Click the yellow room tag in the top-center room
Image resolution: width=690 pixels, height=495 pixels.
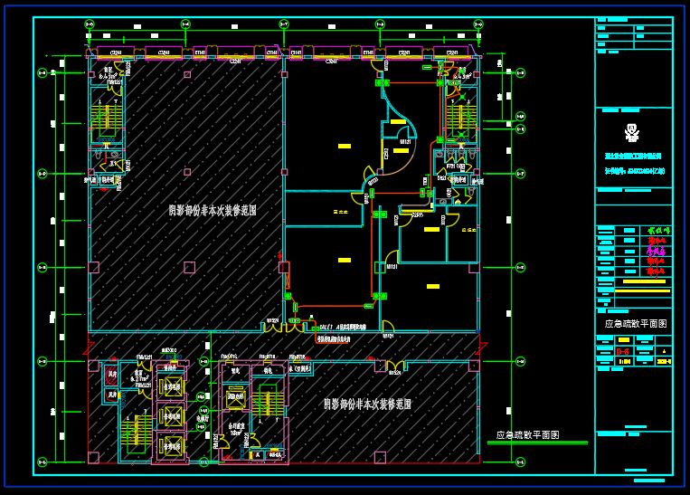[344, 145]
